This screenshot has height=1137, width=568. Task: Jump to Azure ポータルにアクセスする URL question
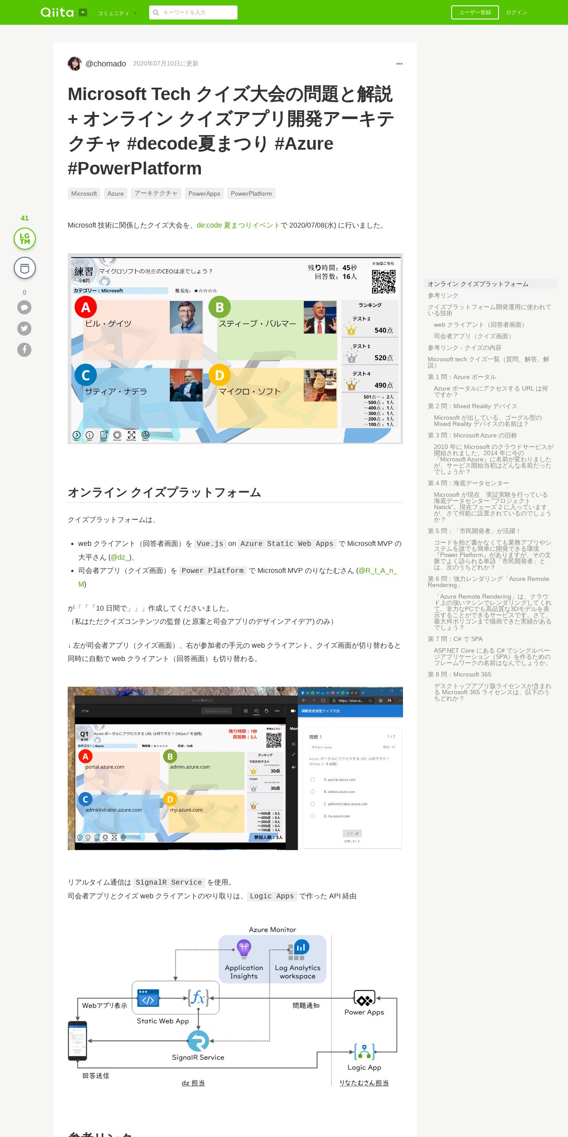tap(491, 391)
